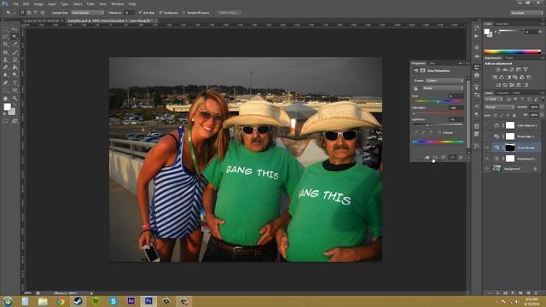Click the delete adjustment trash icon in Properties
This screenshot has height=307, width=546.
tap(461, 158)
